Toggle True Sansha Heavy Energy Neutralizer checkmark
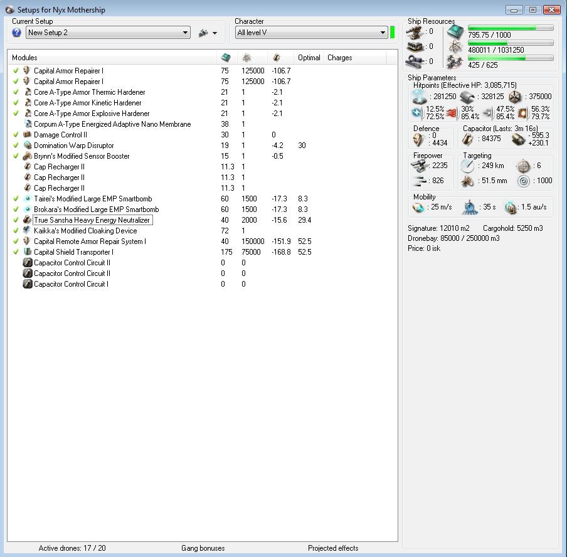567x557 pixels. [x=16, y=220]
